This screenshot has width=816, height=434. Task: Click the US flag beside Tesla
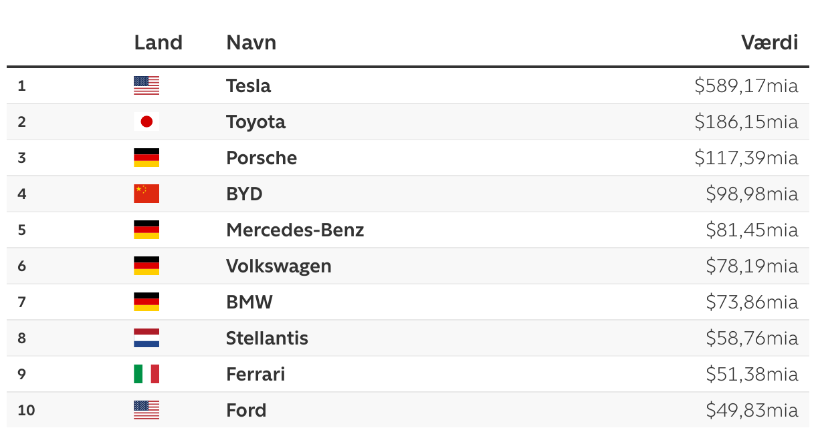click(x=146, y=85)
